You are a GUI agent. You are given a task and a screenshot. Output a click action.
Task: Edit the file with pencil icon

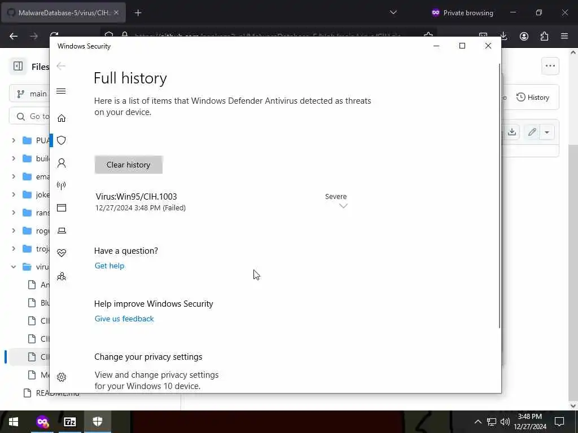point(532,132)
